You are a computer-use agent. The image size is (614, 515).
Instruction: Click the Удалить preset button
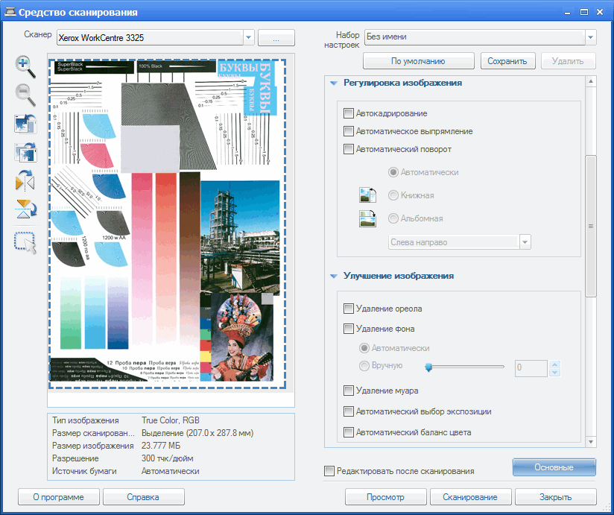(568, 61)
